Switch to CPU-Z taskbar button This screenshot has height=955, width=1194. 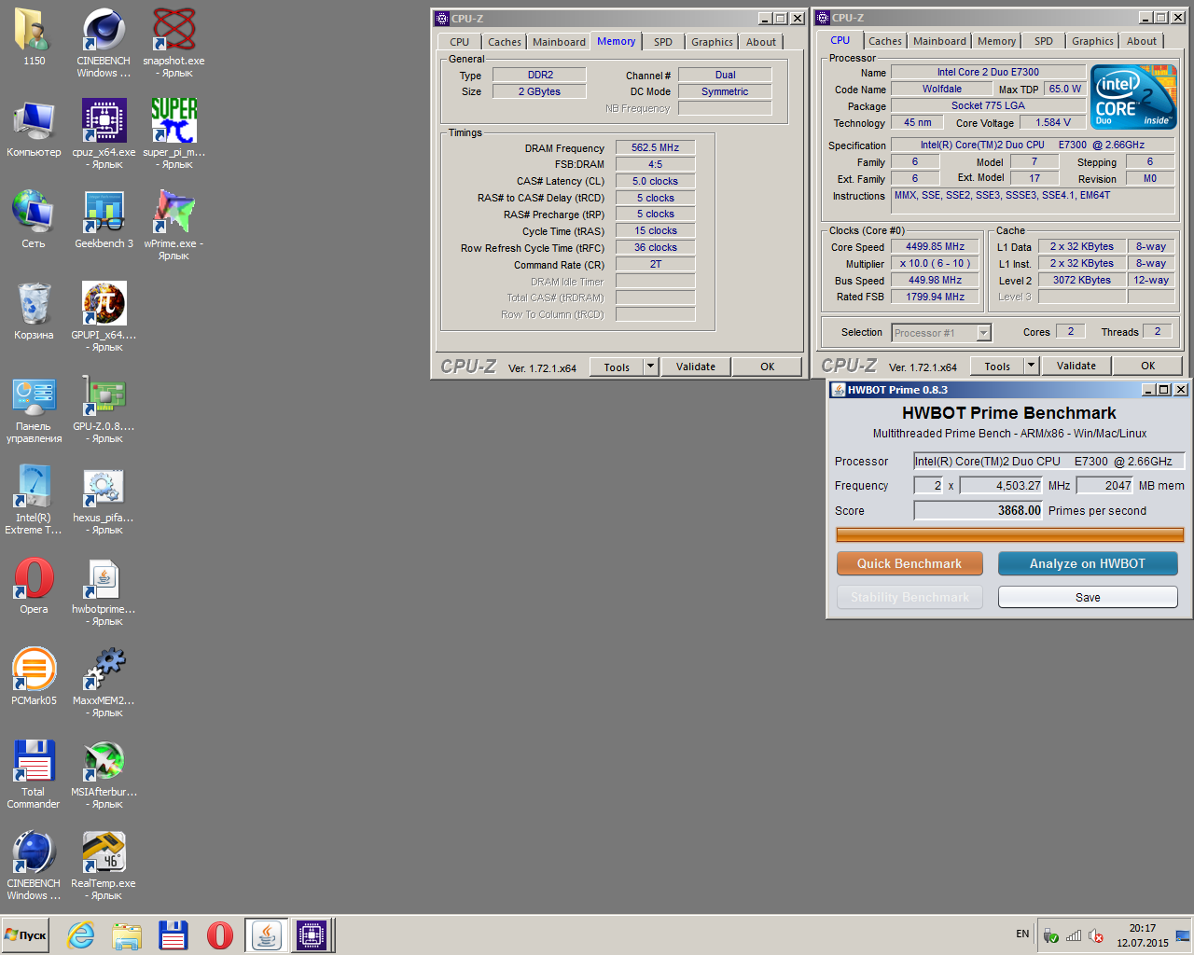[312, 934]
